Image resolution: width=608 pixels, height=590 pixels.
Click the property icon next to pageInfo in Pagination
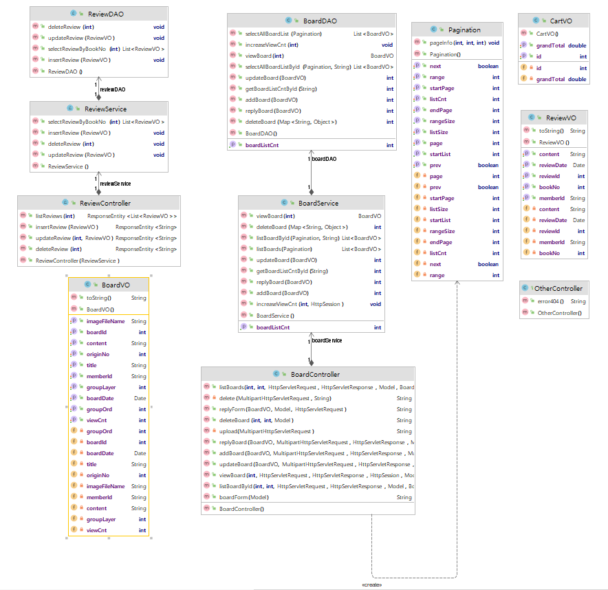[418, 43]
